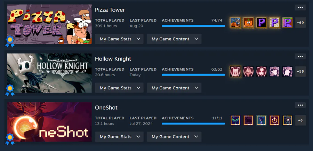Expand My Game Stats for Pizza Tower

click(119, 39)
